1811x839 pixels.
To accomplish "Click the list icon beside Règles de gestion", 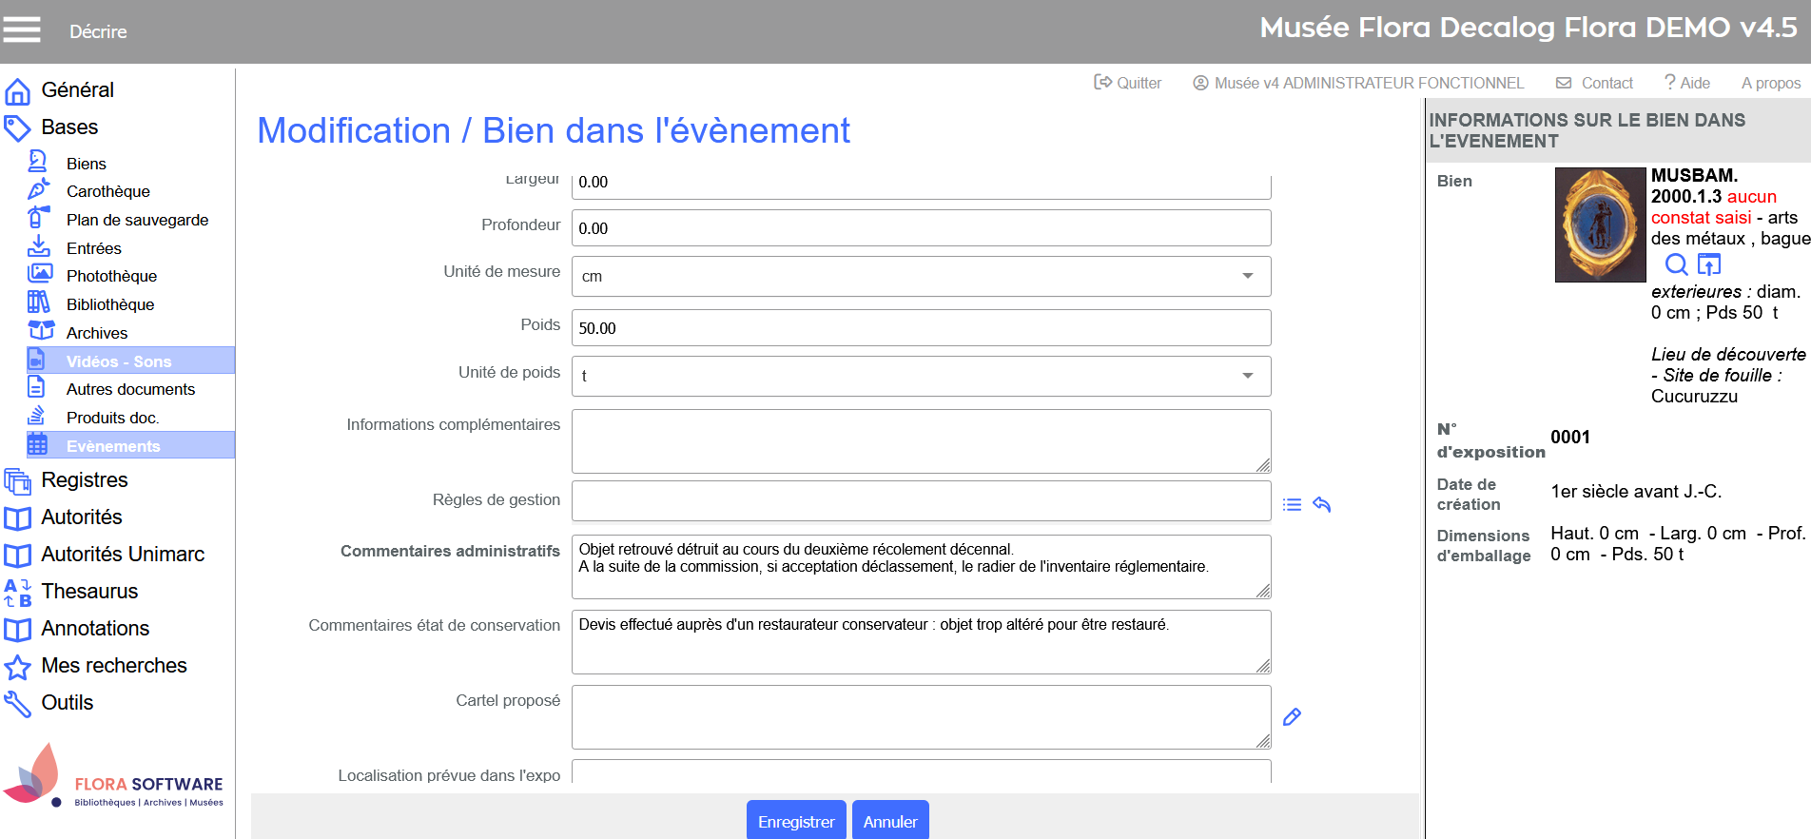I will [1292, 505].
